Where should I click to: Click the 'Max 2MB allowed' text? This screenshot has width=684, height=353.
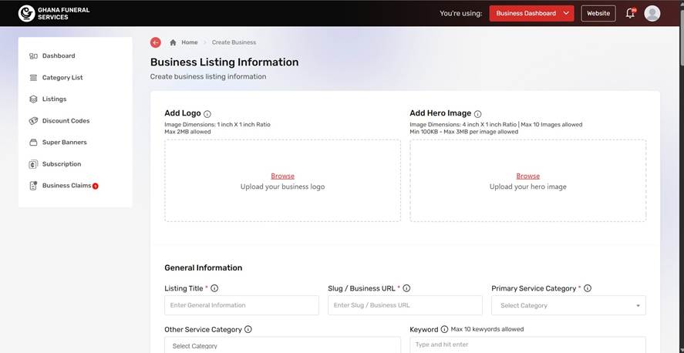coord(187,132)
